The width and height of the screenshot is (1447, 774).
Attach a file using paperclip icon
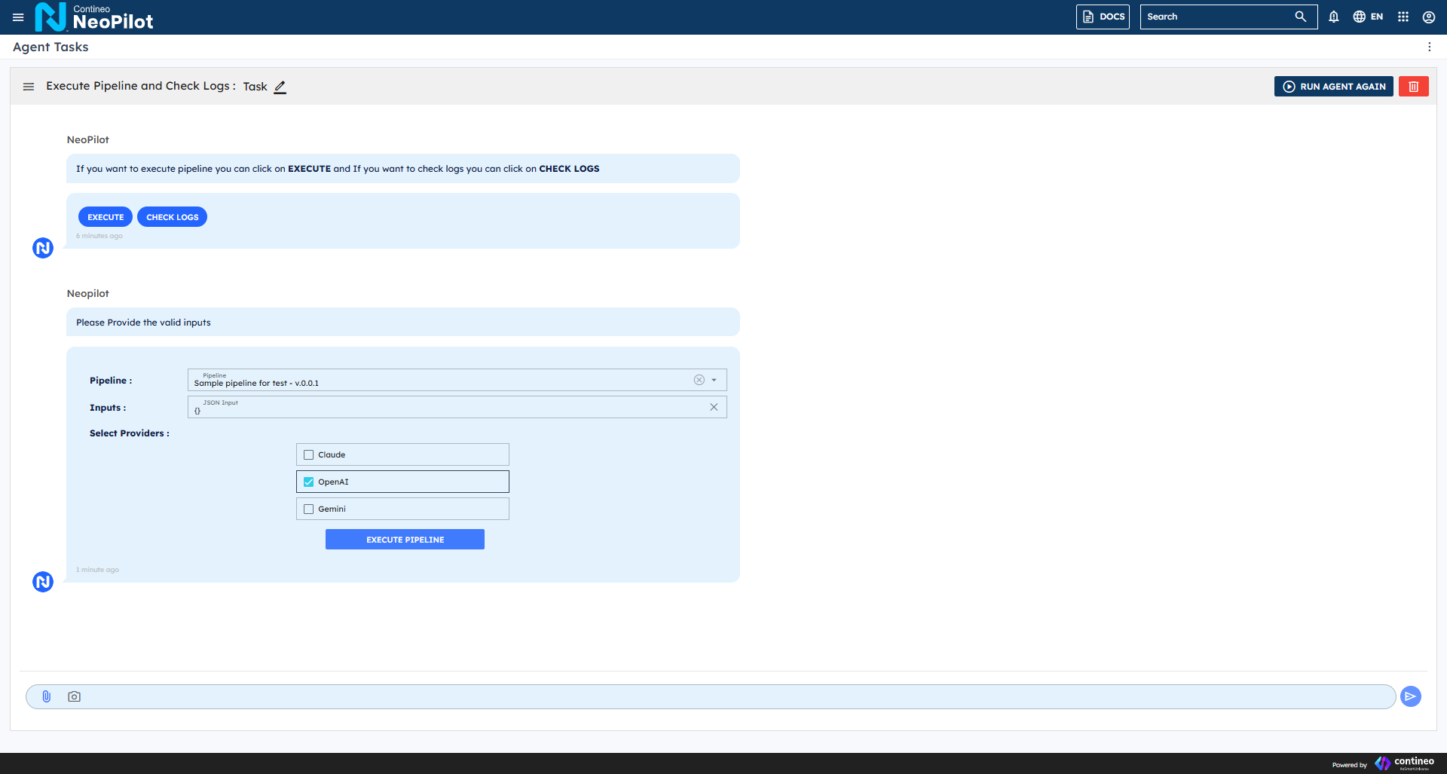click(x=46, y=696)
